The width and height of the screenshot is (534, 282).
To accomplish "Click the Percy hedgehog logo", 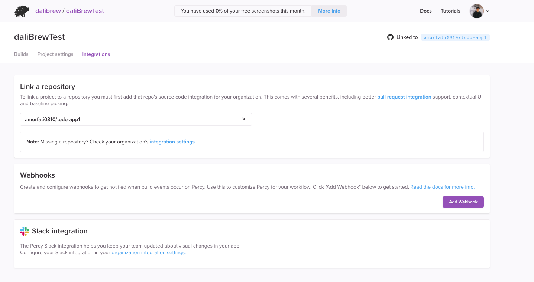I will point(22,11).
